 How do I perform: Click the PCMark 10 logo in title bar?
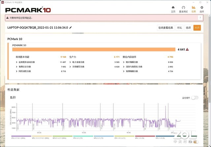point(2,2)
